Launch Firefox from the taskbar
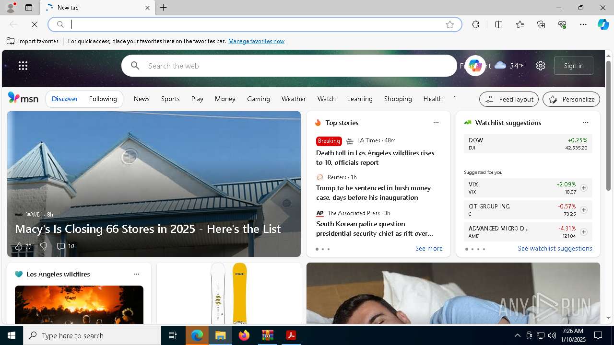 (x=244, y=335)
